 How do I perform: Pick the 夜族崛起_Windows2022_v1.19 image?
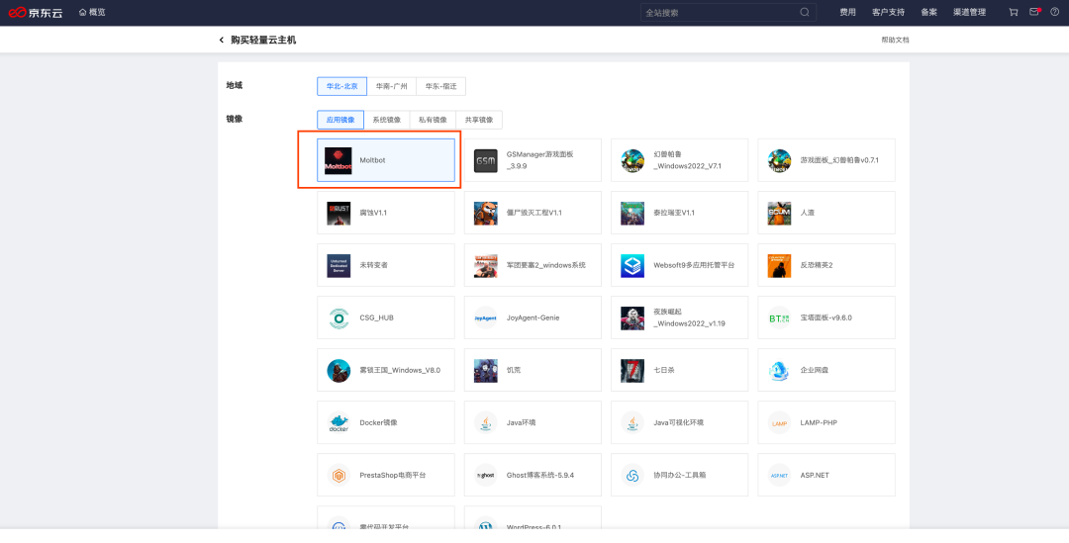(x=680, y=317)
